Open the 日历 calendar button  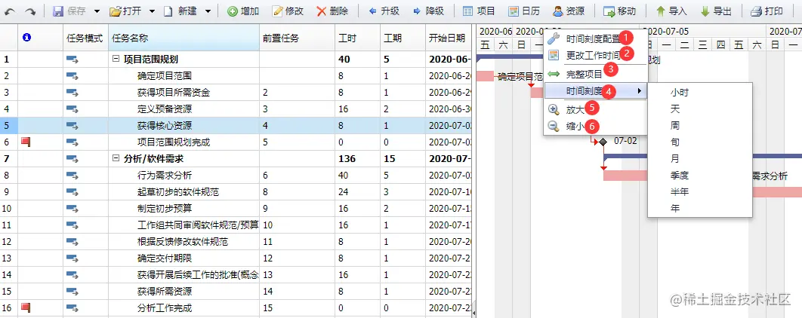tap(524, 11)
